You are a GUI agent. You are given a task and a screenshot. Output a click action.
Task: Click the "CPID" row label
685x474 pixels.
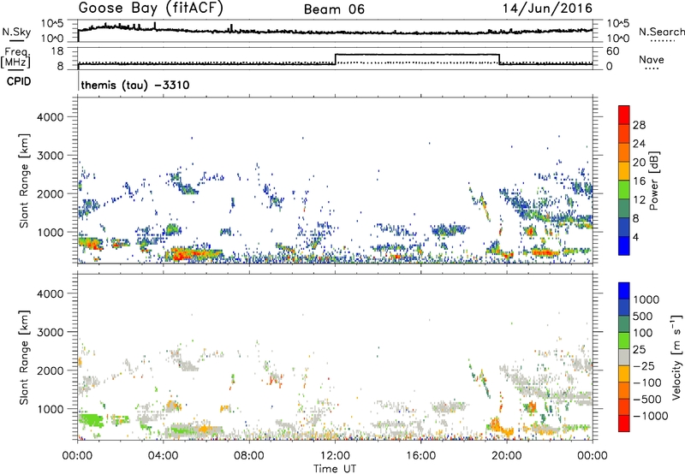click(19, 81)
